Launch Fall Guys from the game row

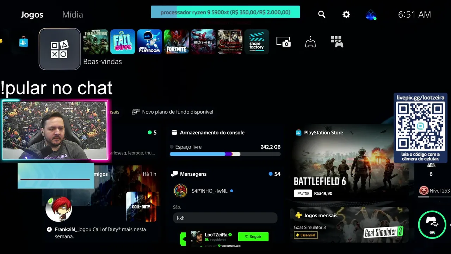tap(123, 42)
